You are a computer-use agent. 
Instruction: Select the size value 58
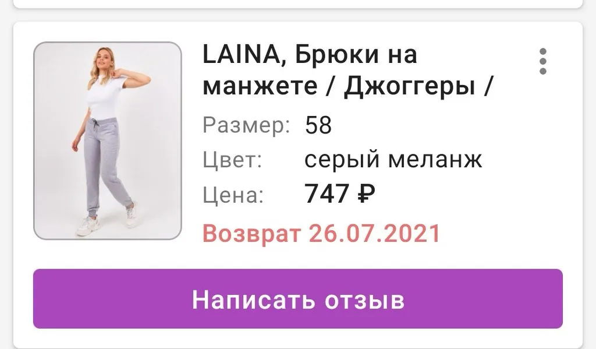(x=318, y=125)
